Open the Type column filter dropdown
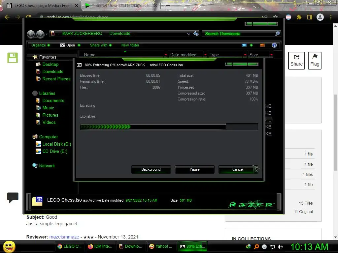 [245, 55]
